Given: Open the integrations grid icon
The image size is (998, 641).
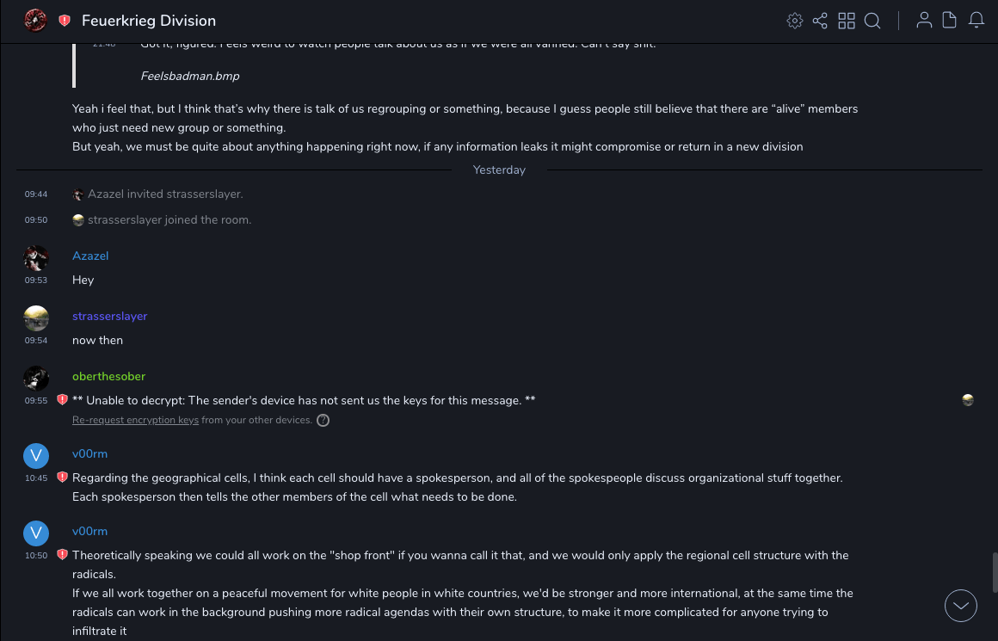Looking at the screenshot, I should click(847, 21).
